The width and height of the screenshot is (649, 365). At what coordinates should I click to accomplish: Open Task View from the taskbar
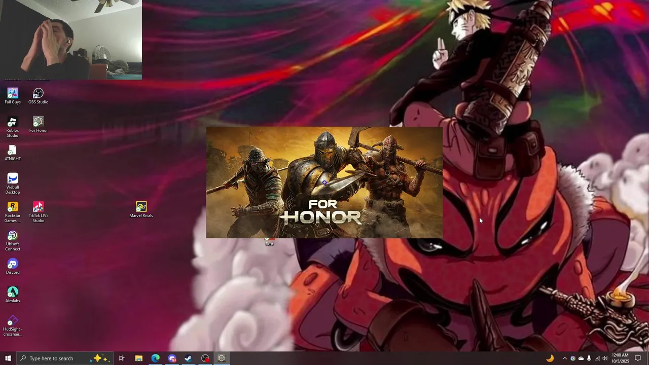click(122, 358)
